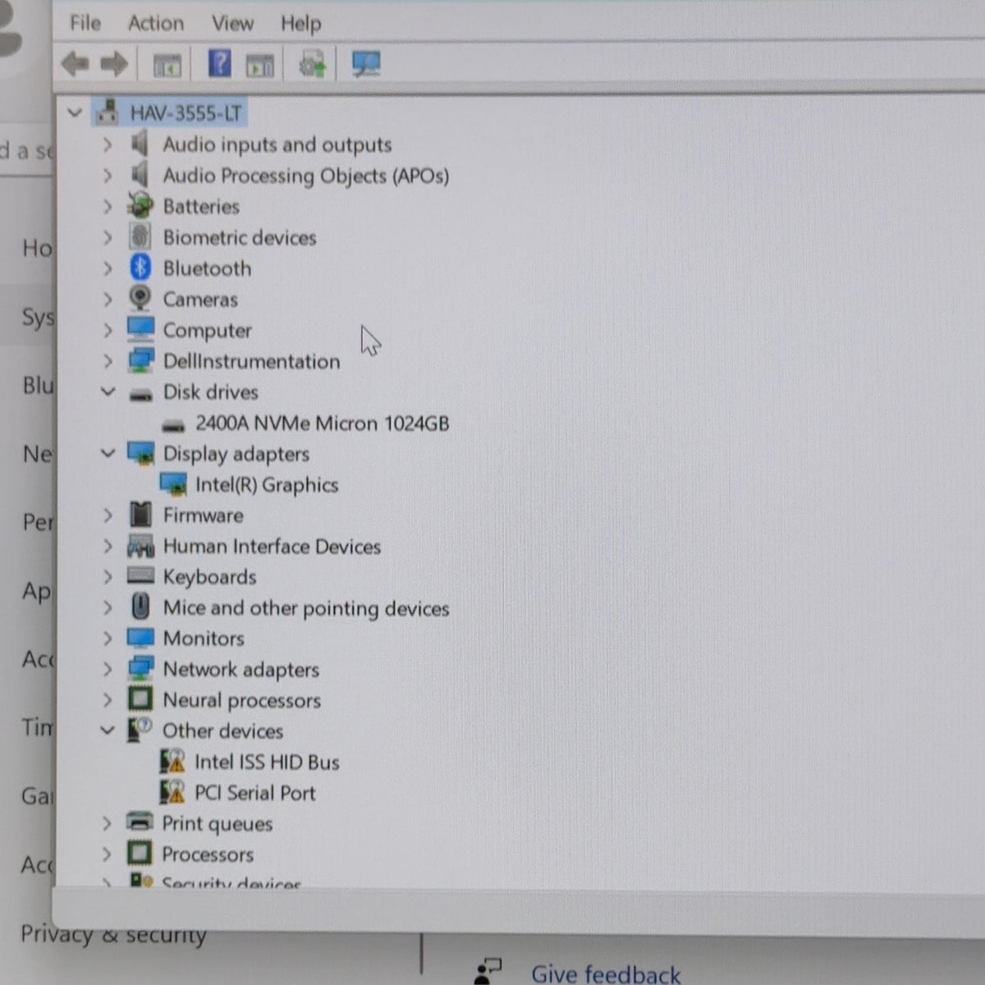Viewport: 985px width, 985px height.
Task: Collapse the Other devices category
Action: (x=108, y=730)
